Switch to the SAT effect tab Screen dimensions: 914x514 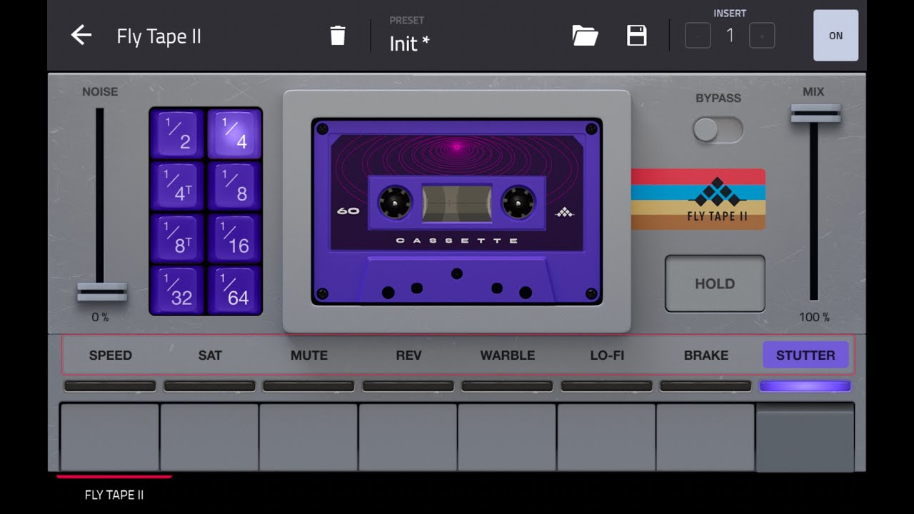[x=210, y=355]
